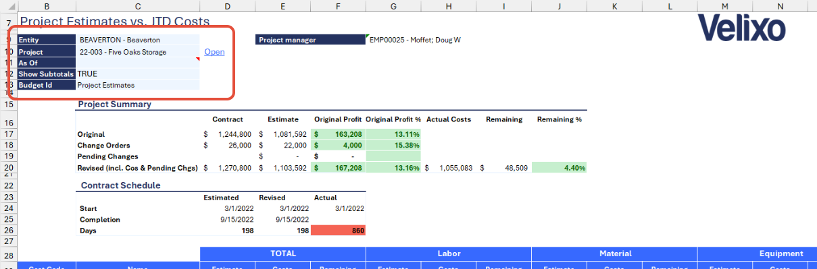Click the empty As Of value cell
Screen dimensions: 817x269
tap(138, 63)
